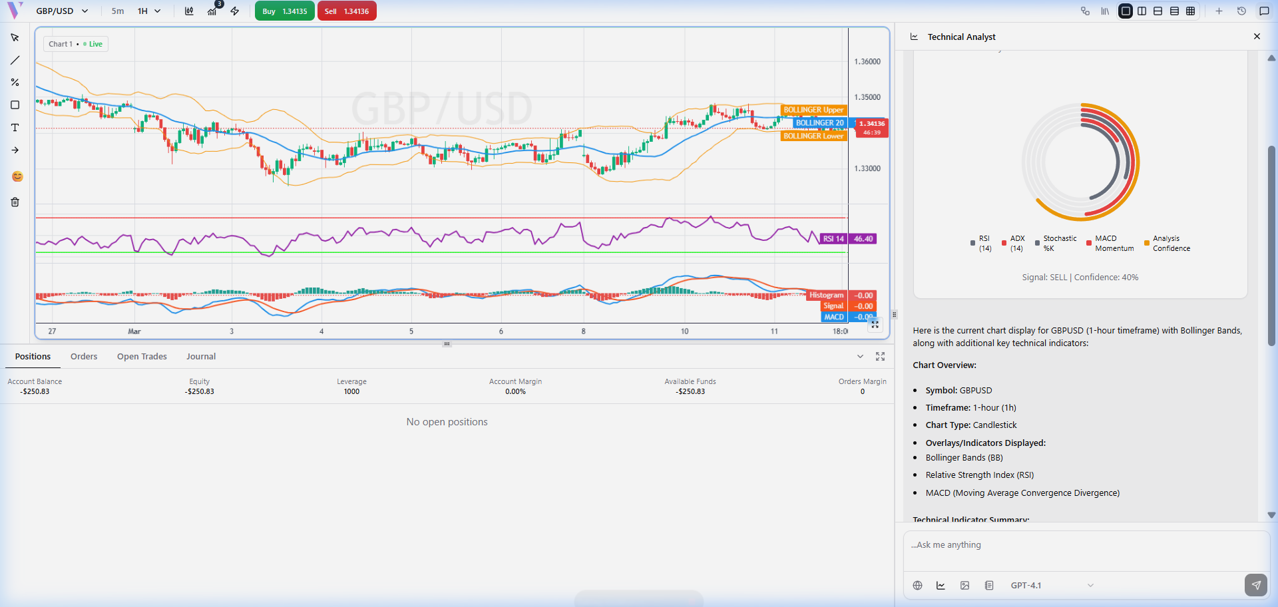Open the Journal tab
This screenshot has height=607, width=1278.
tap(201, 357)
